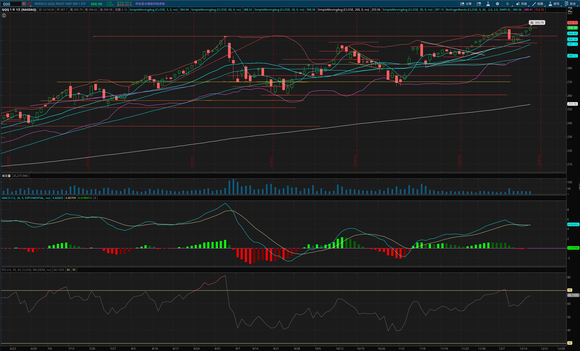
Task: Open chart settings gear icon
Action: coord(497,4)
